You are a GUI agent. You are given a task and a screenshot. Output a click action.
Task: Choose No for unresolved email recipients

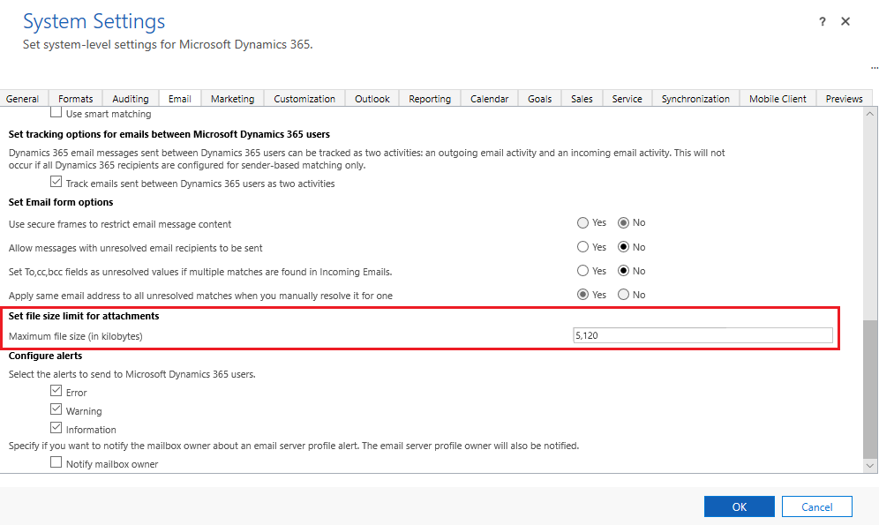pyautogui.click(x=623, y=247)
